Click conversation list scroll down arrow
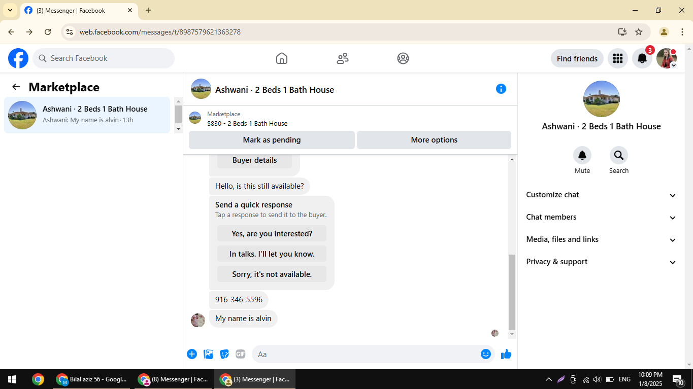The image size is (693, 389). (178, 129)
